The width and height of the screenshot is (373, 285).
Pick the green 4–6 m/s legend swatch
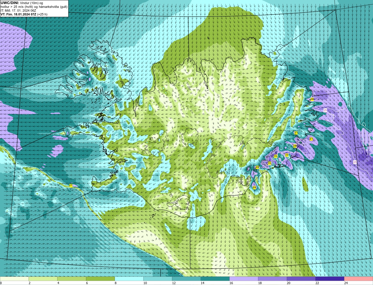point(72,279)
